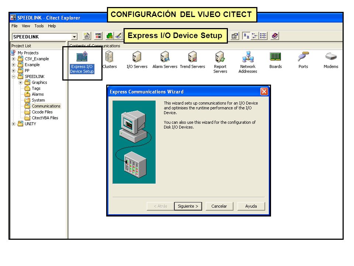Click the green blocks toolbar icon
Screen dimensions: 354x266
[110, 36]
